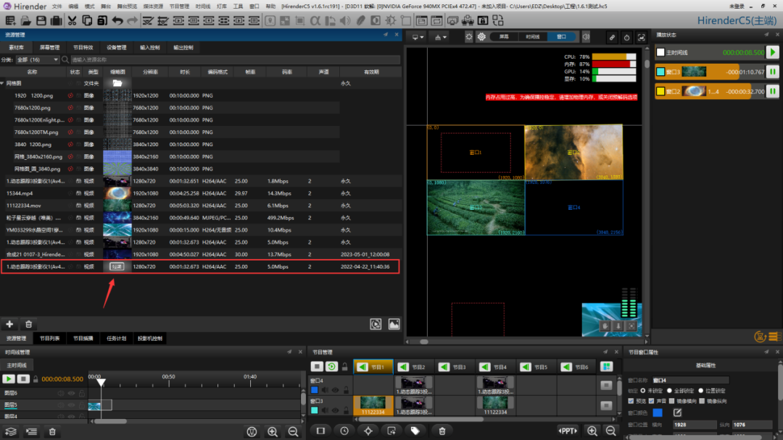Toggle the 镜像纵向 checkbox
The height and width of the screenshot is (440, 783).
click(x=702, y=401)
